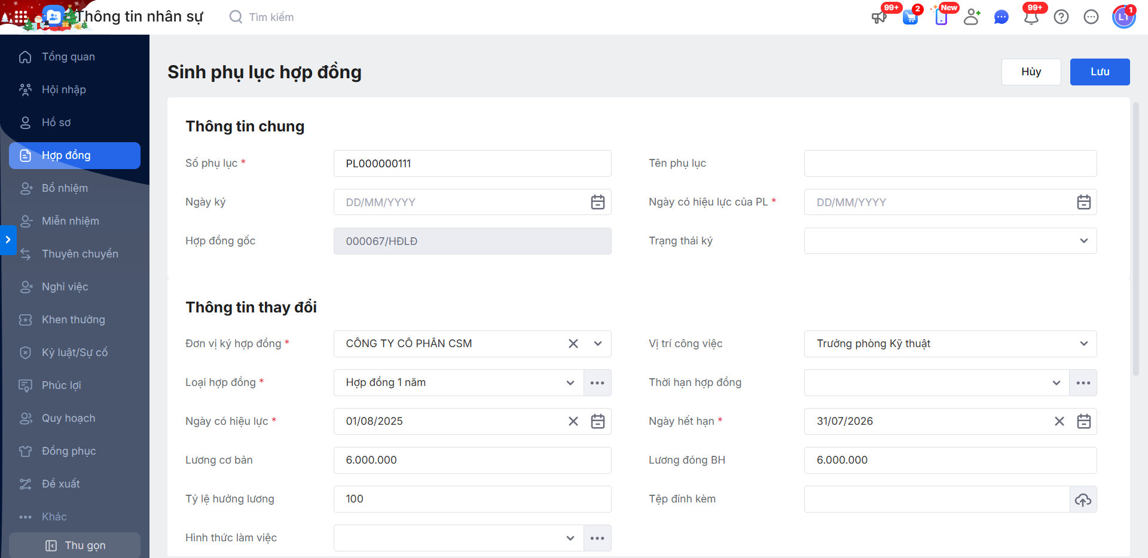The height and width of the screenshot is (558, 1148).
Task: Focus the Tên phụ lục input field
Action: tap(949, 164)
